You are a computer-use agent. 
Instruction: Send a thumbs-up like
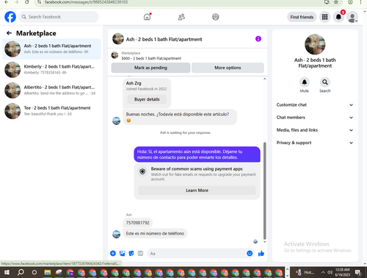(261, 253)
